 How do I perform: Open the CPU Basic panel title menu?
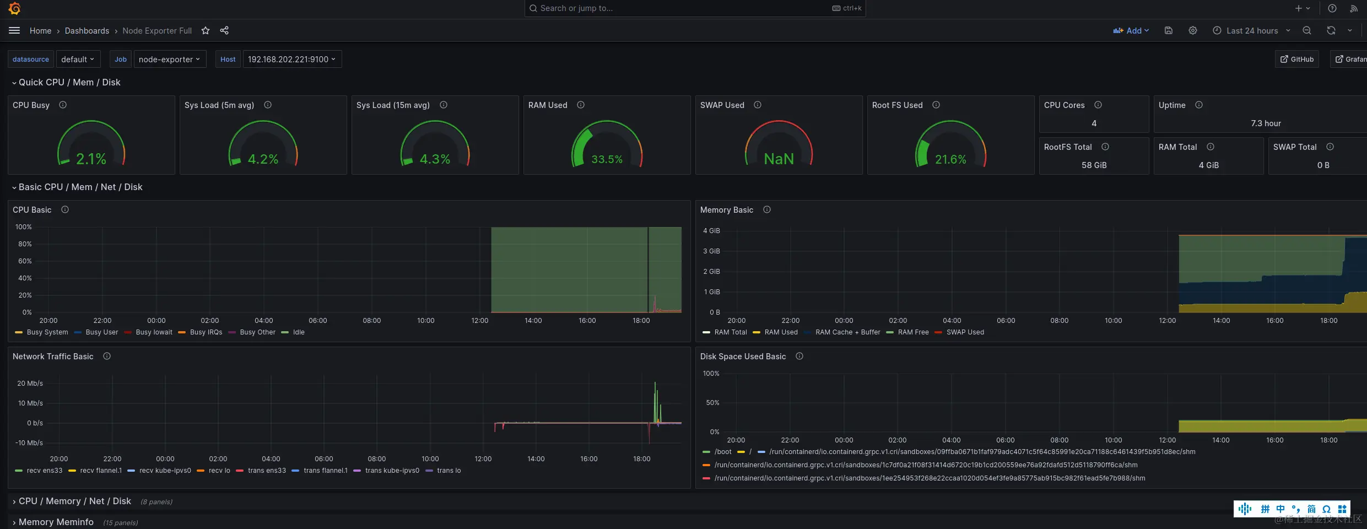click(32, 210)
